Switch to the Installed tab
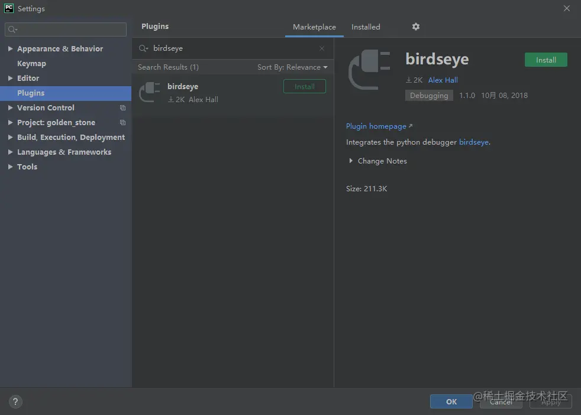The image size is (581, 415). [366, 27]
